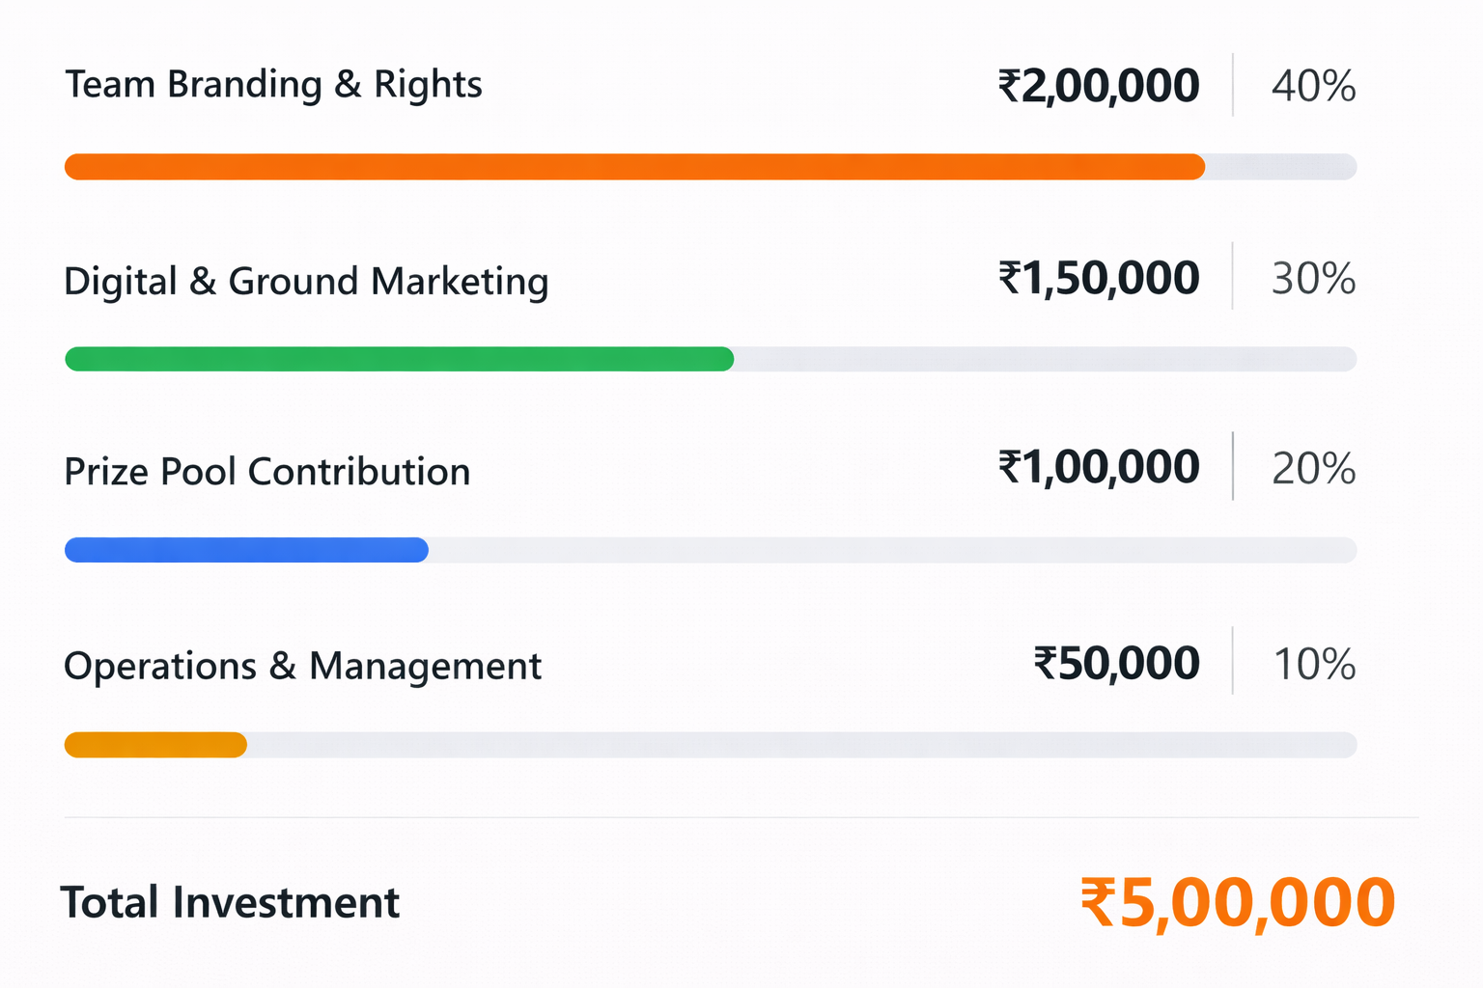This screenshot has height=988, width=1483.
Task: Click the 40% percentage value
Action: point(1313,86)
